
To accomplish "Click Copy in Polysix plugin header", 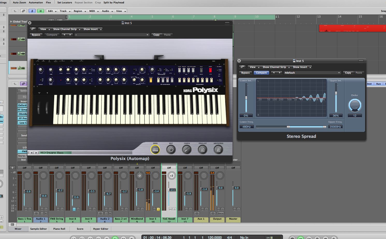I will [156, 35].
